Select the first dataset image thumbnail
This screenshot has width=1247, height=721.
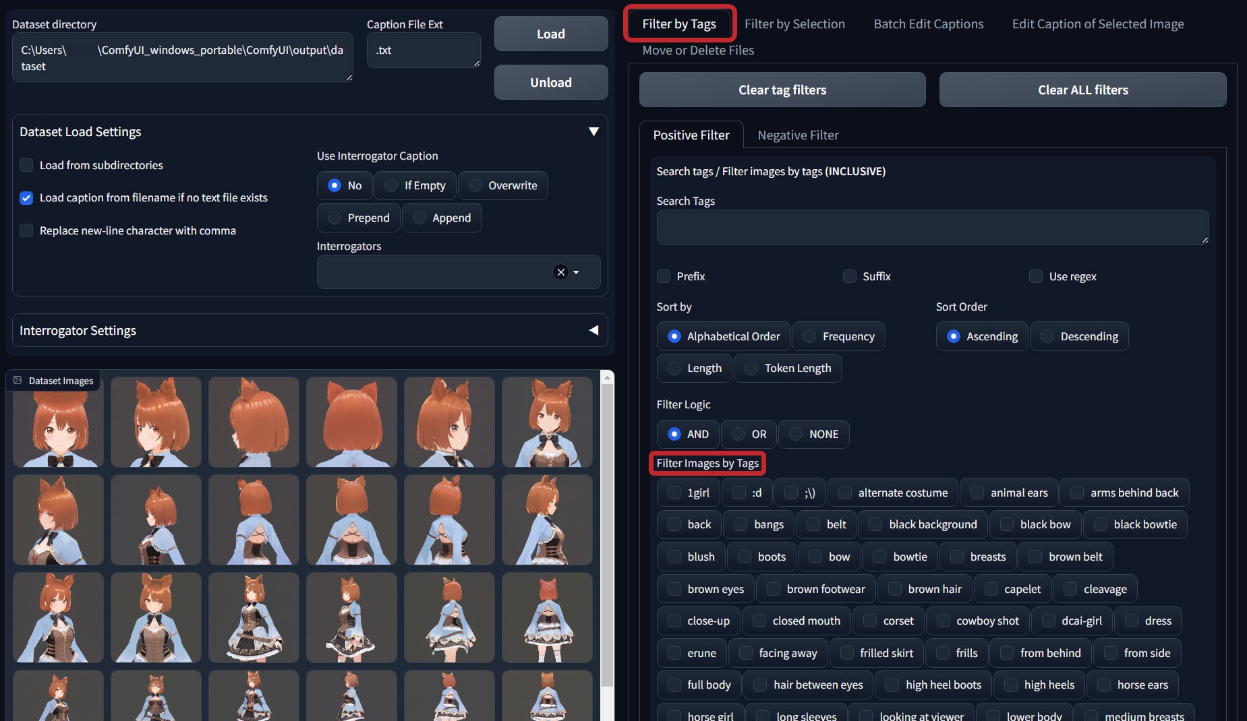pos(58,422)
